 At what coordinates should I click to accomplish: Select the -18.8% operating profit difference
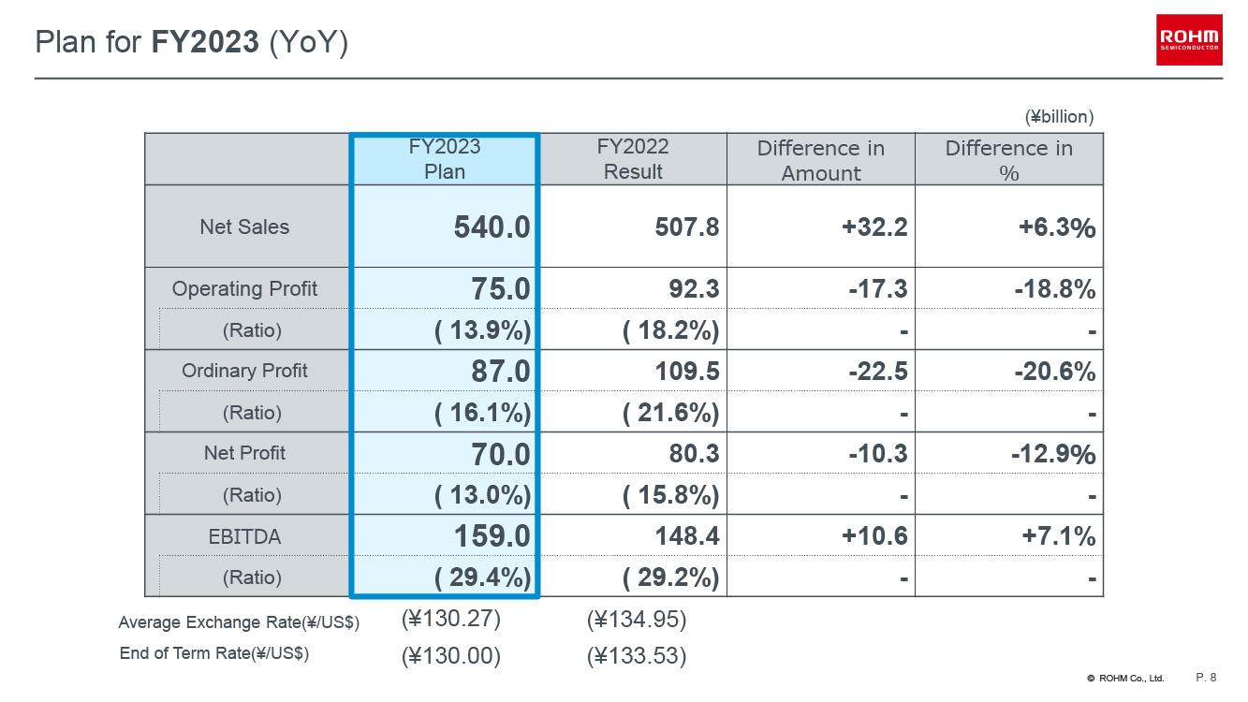[1054, 289]
